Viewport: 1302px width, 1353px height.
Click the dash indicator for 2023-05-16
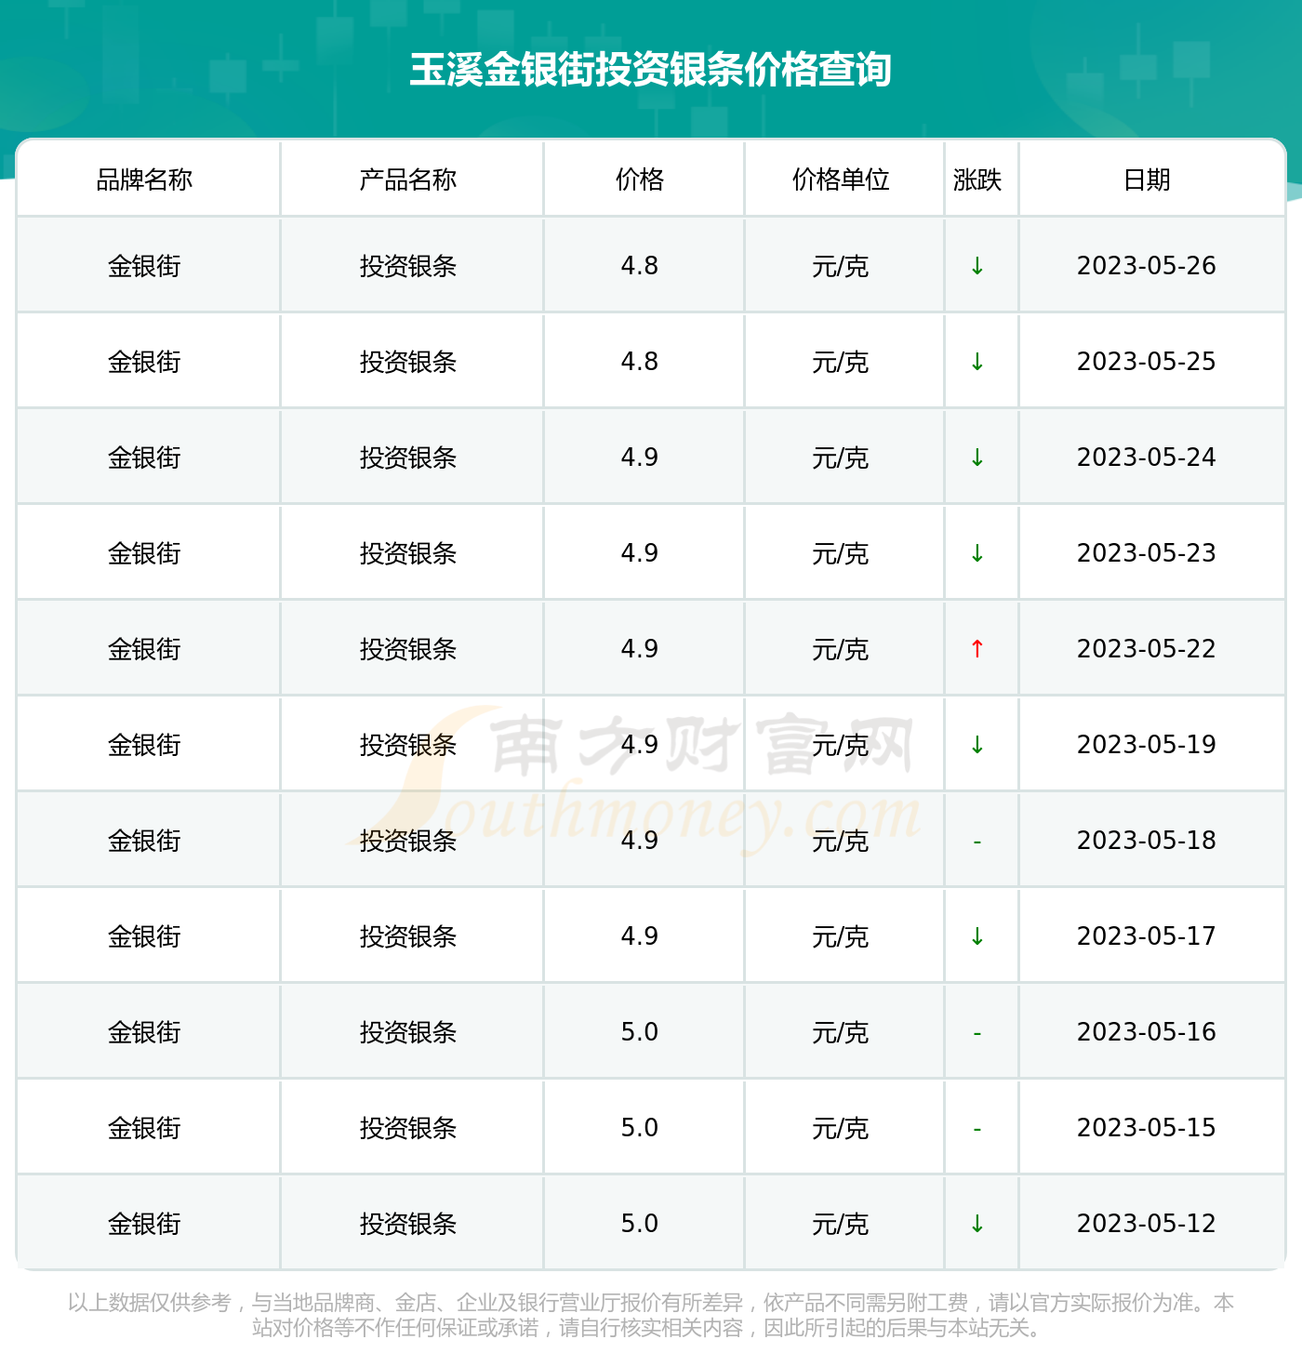point(976,1033)
